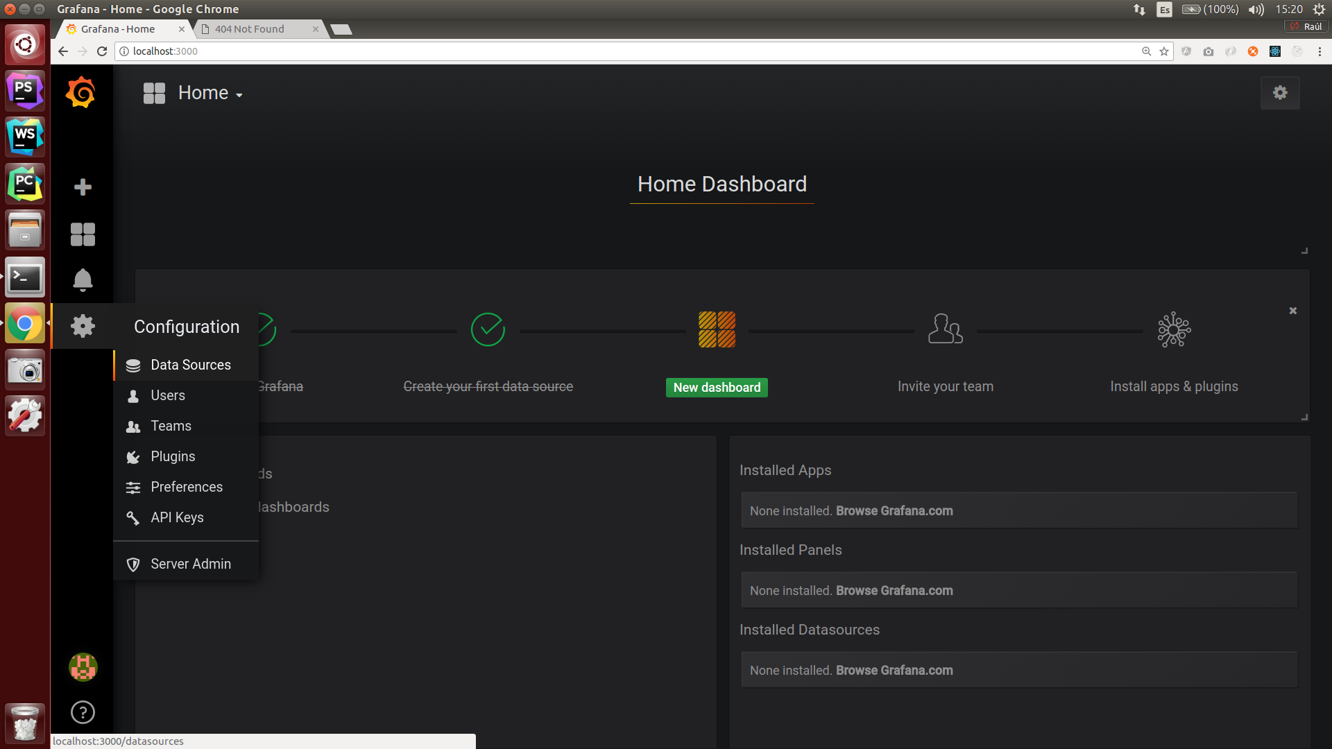Click the Installed Datasources heading

tap(809, 630)
